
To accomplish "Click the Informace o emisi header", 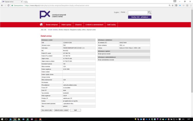I will click(x=47, y=40).
